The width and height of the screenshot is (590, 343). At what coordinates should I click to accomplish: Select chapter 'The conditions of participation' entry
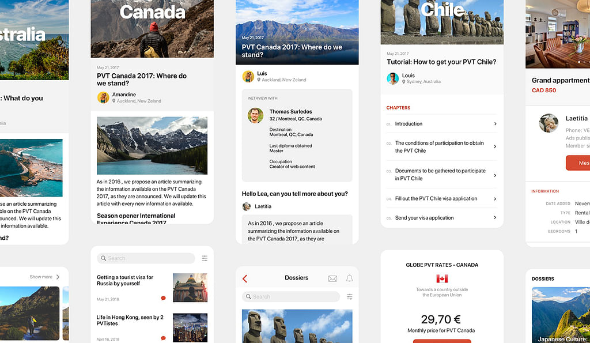439,147
